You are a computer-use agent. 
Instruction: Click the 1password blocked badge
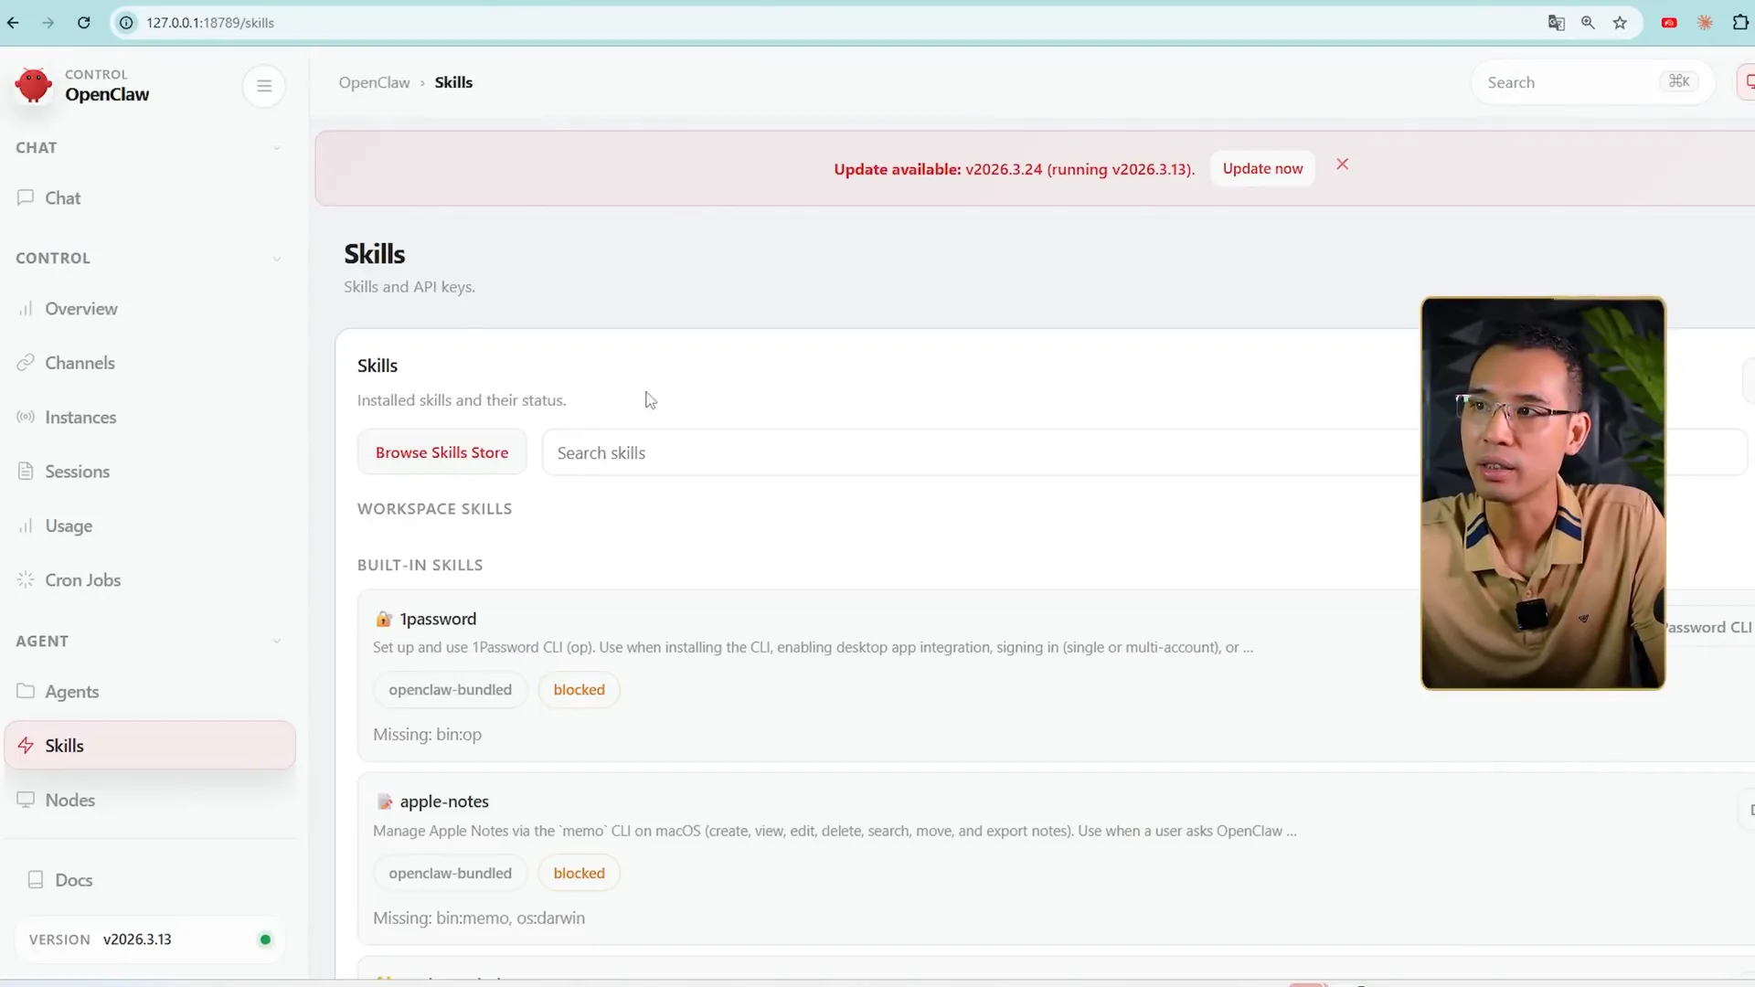579,689
